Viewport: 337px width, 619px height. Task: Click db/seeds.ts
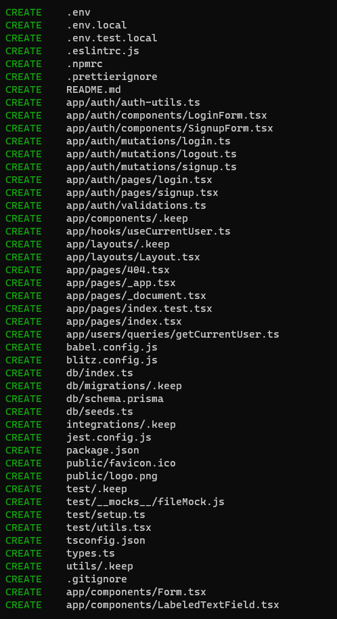99,412
